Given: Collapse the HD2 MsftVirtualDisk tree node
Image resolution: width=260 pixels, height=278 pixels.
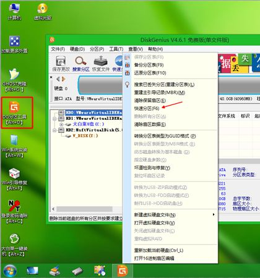Looking at the screenshot, I should [54, 130].
